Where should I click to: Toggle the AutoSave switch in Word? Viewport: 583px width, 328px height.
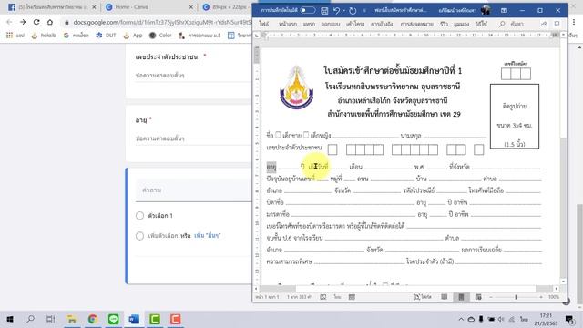click(x=308, y=10)
